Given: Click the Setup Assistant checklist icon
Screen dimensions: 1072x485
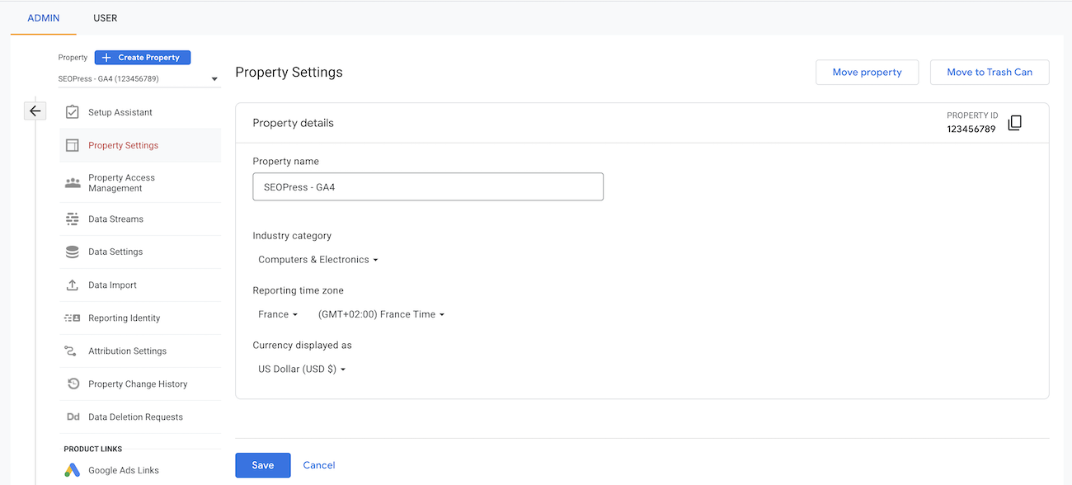Looking at the screenshot, I should 73,112.
